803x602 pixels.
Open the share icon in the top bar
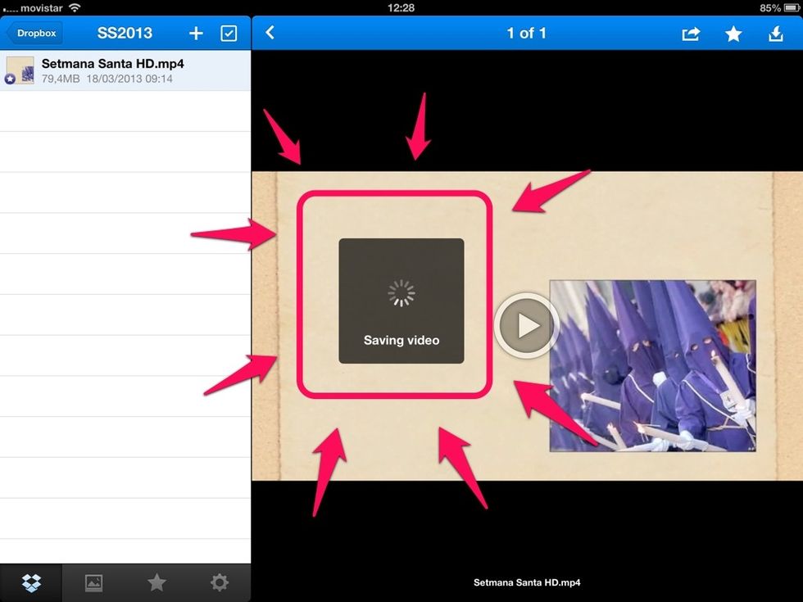(x=691, y=34)
